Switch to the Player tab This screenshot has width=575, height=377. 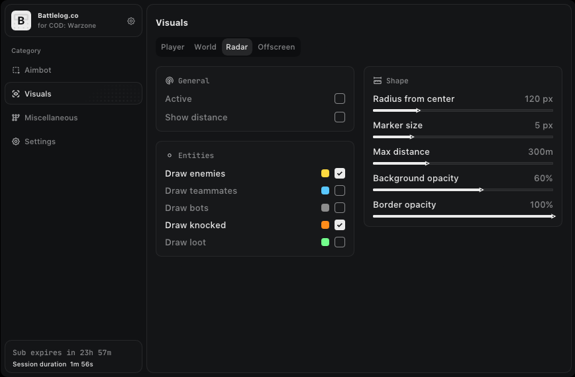(173, 47)
